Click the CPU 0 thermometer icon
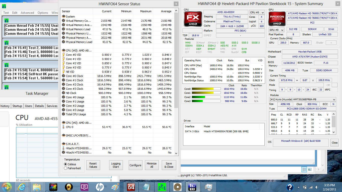This screenshot has height=192, width=342. (64, 127)
